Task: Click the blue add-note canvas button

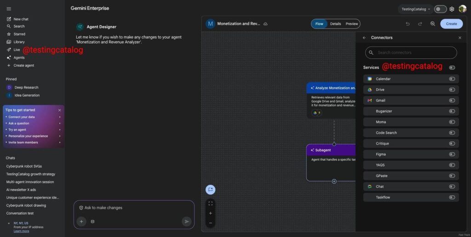Action: 210,190
